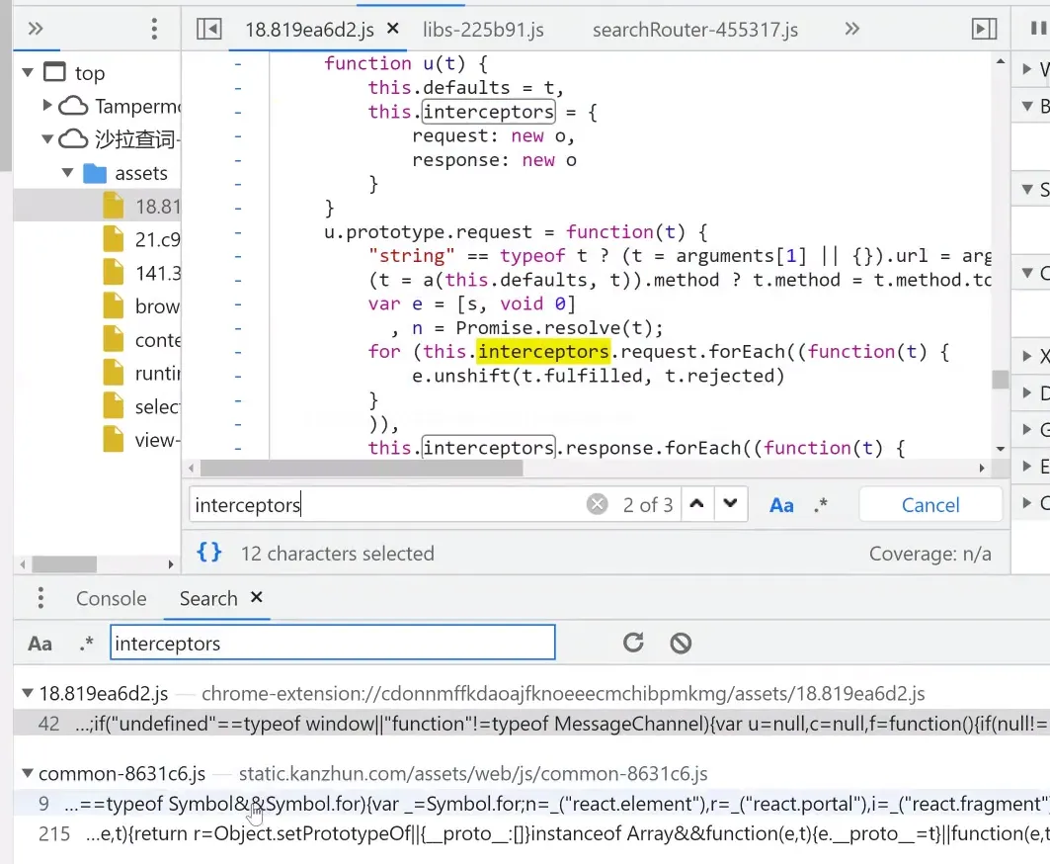Viewport: 1050px width, 864px height.
Task: Switch to searchRouter-455317.js tab
Action: click(695, 30)
